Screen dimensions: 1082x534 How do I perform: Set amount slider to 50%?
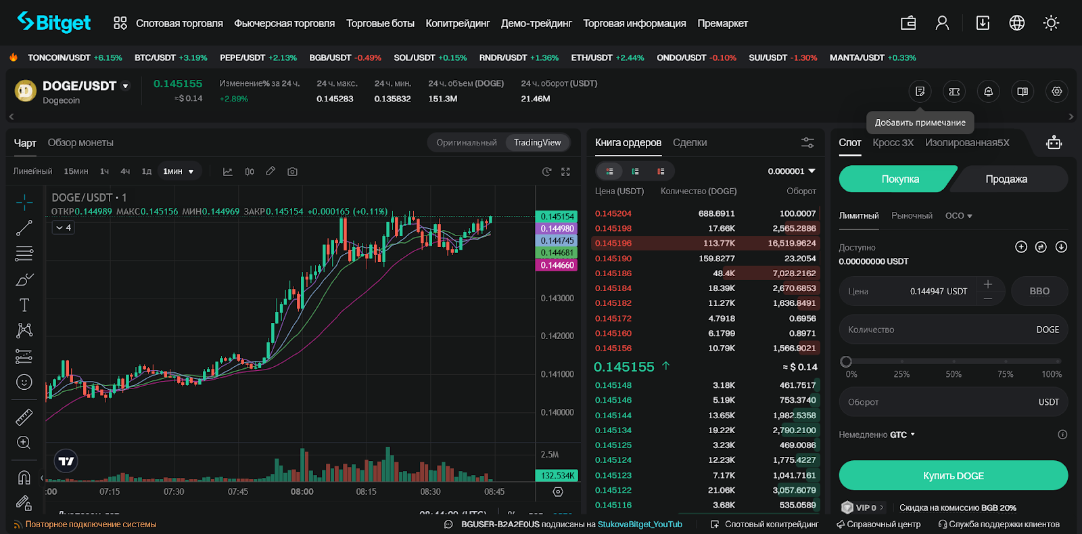(x=954, y=361)
